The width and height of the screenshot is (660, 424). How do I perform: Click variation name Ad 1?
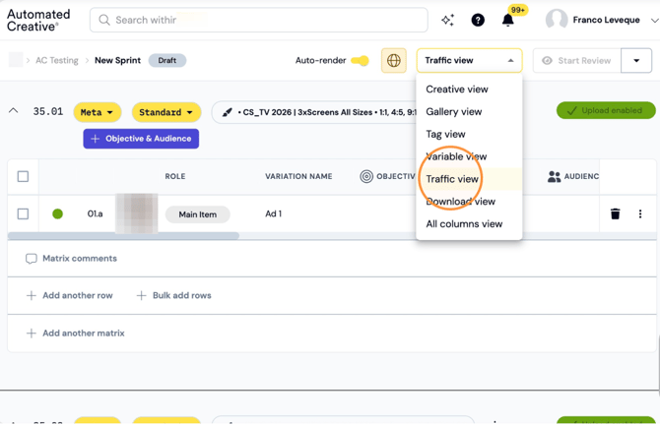tap(273, 213)
